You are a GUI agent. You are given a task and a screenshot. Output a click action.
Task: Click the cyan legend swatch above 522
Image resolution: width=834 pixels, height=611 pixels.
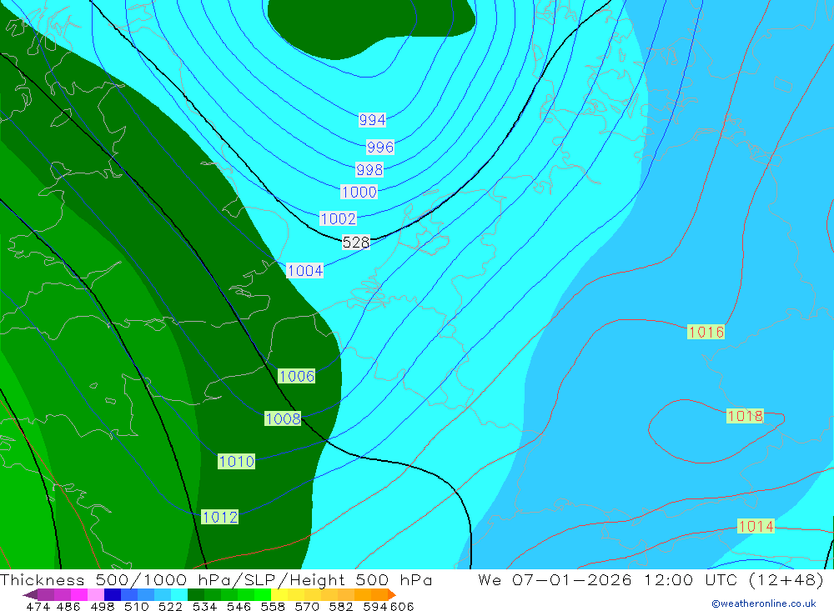(x=179, y=594)
